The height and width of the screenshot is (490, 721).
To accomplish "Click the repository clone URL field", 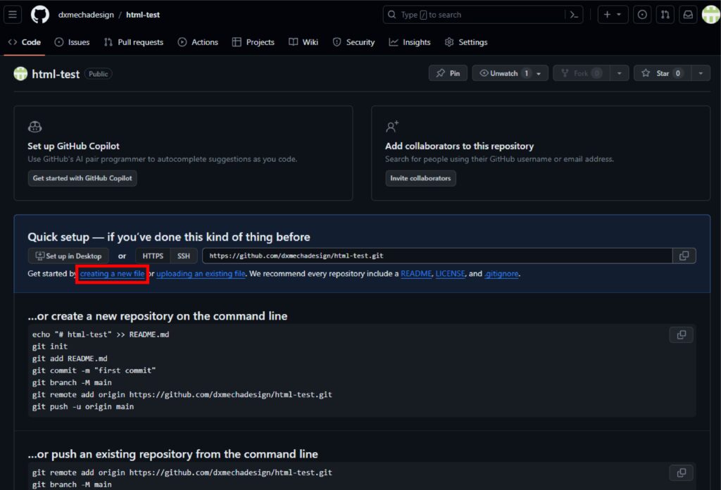I will pos(437,256).
